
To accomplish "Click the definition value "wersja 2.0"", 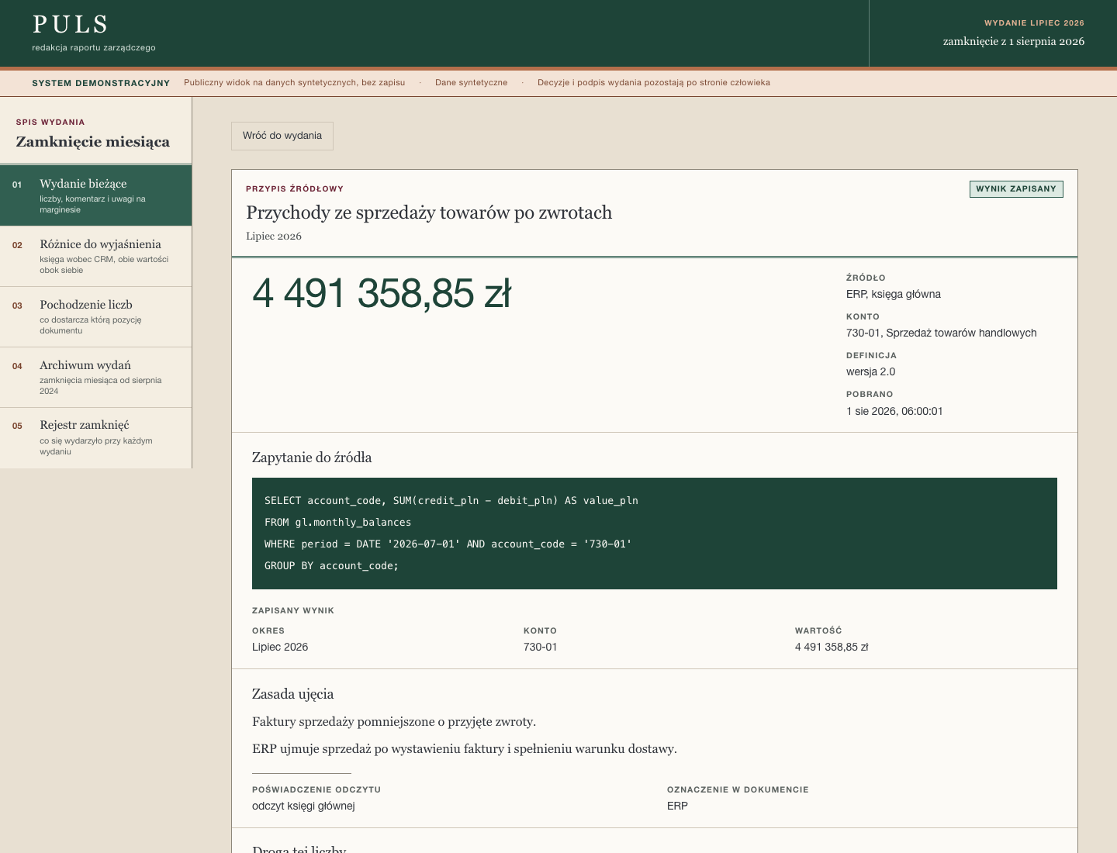I will [870, 372].
